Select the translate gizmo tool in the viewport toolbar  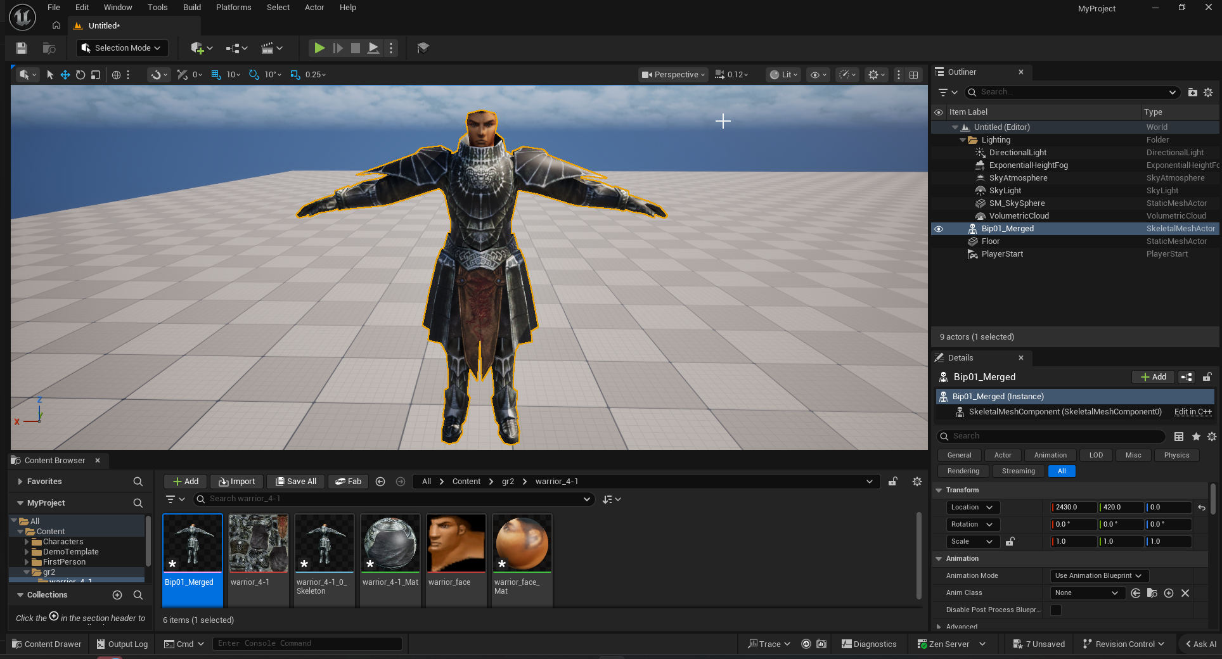[x=65, y=75]
